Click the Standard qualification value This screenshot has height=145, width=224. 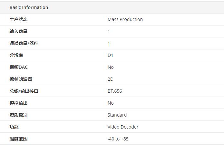click(x=117, y=115)
